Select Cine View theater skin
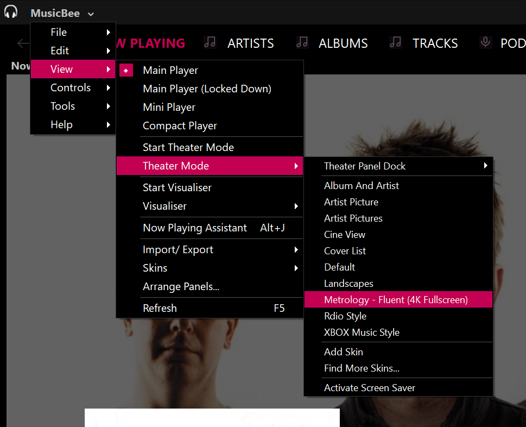The image size is (526, 427). point(398,235)
